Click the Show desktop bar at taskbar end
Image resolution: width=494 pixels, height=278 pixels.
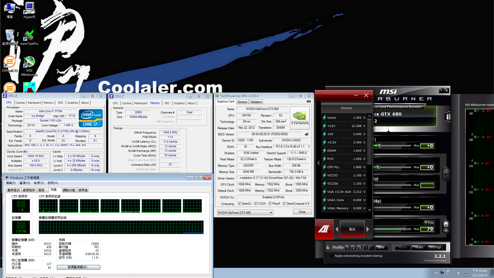click(x=492, y=273)
